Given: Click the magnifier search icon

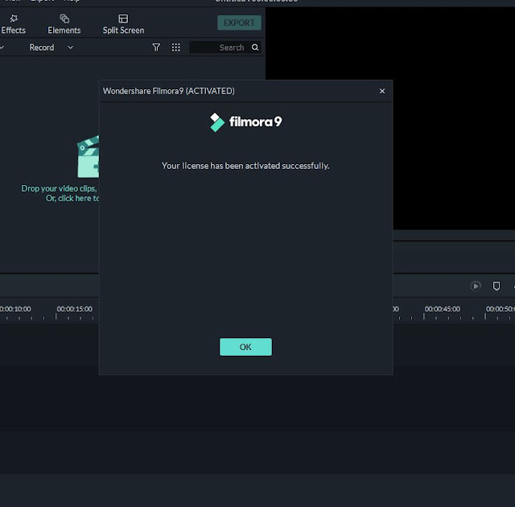Looking at the screenshot, I should tap(255, 47).
